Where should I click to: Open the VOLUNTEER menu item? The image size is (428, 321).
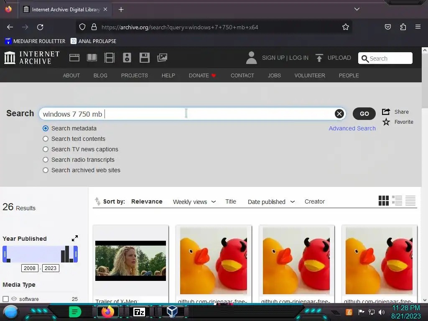[310, 75]
